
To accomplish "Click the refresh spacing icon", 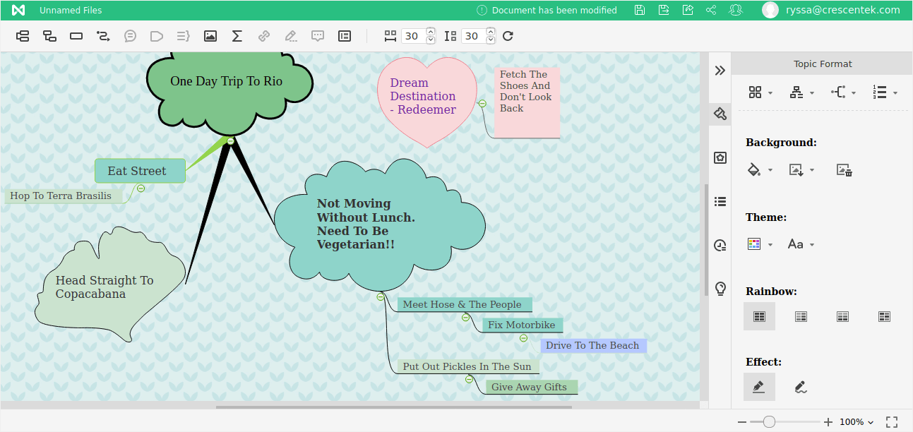I will pos(508,36).
